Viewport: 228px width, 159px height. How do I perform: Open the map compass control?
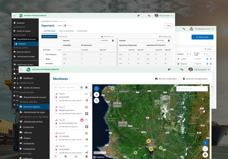click(x=205, y=155)
